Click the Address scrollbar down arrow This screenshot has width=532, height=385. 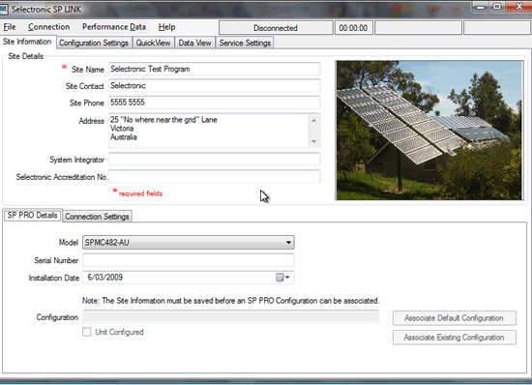(x=313, y=141)
